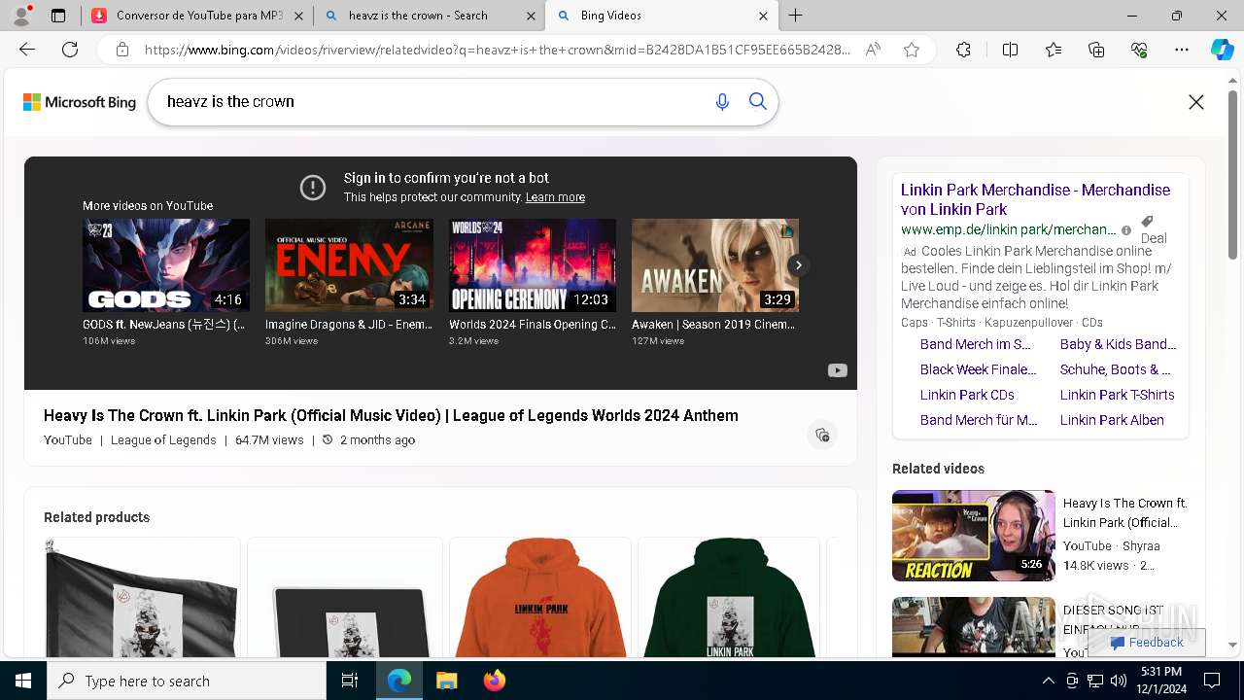Add this page to favorites star
The image size is (1244, 700).
point(912,50)
